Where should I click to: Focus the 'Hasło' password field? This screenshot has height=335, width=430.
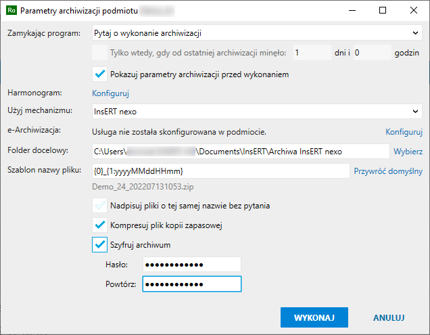pyautogui.click(x=193, y=265)
